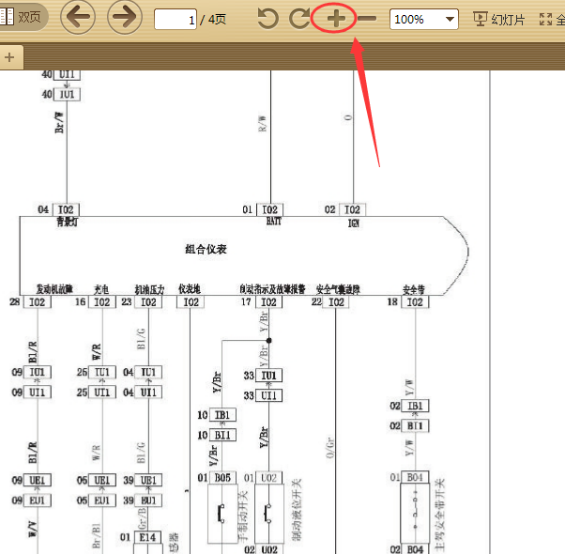565x554 pixels.
Task: Click the BATT terminal label
Action: click(x=273, y=221)
